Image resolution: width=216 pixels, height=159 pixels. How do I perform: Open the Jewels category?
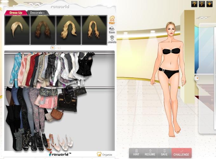(x=112, y=39)
